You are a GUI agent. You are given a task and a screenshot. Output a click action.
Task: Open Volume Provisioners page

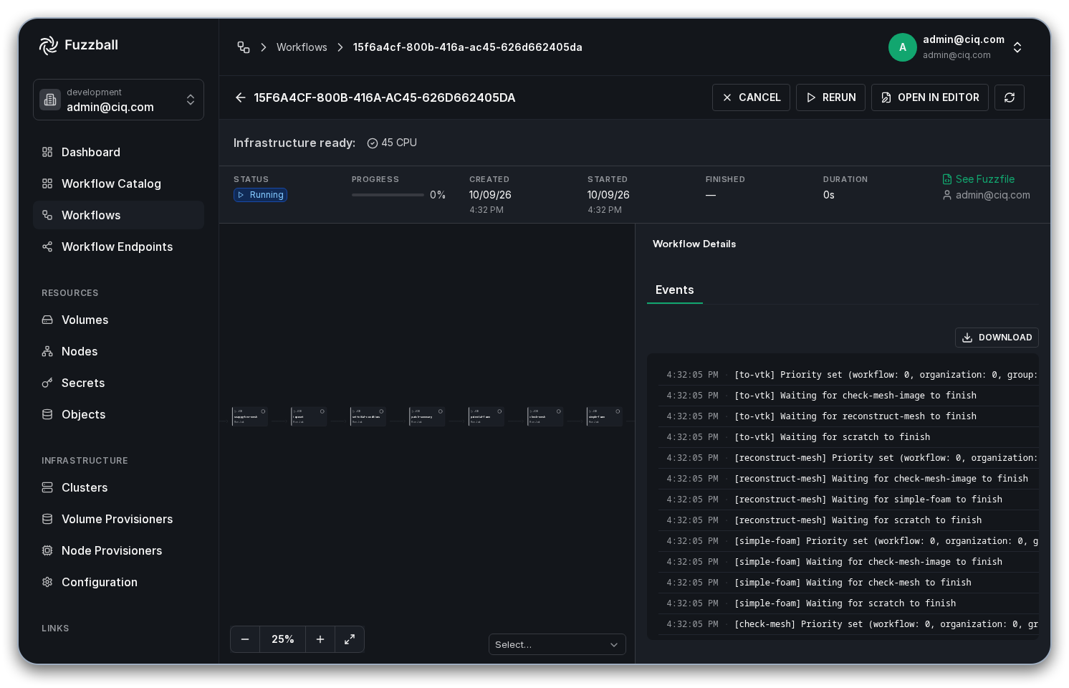[x=118, y=519]
